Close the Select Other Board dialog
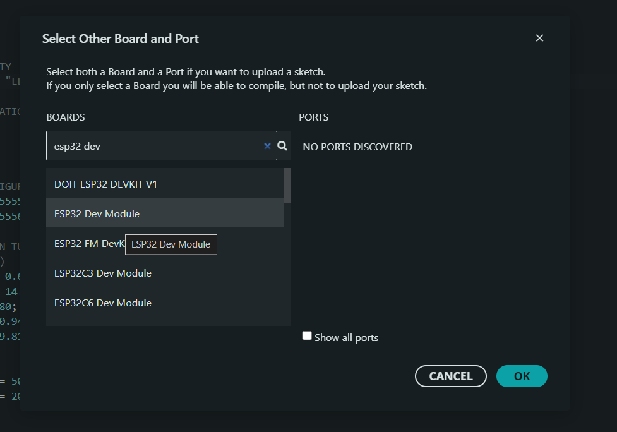 (539, 38)
